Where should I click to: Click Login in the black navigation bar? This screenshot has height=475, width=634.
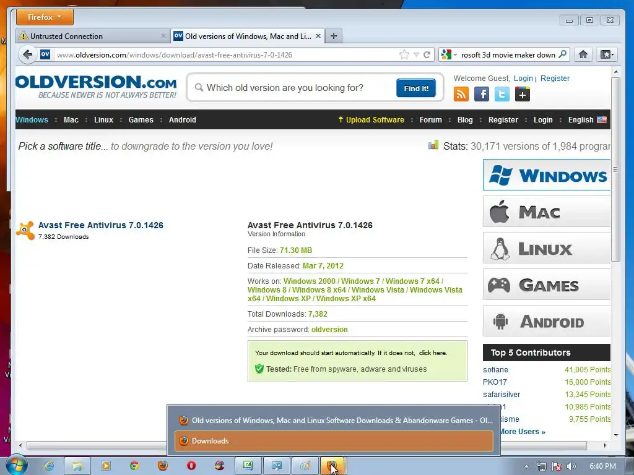click(x=543, y=119)
